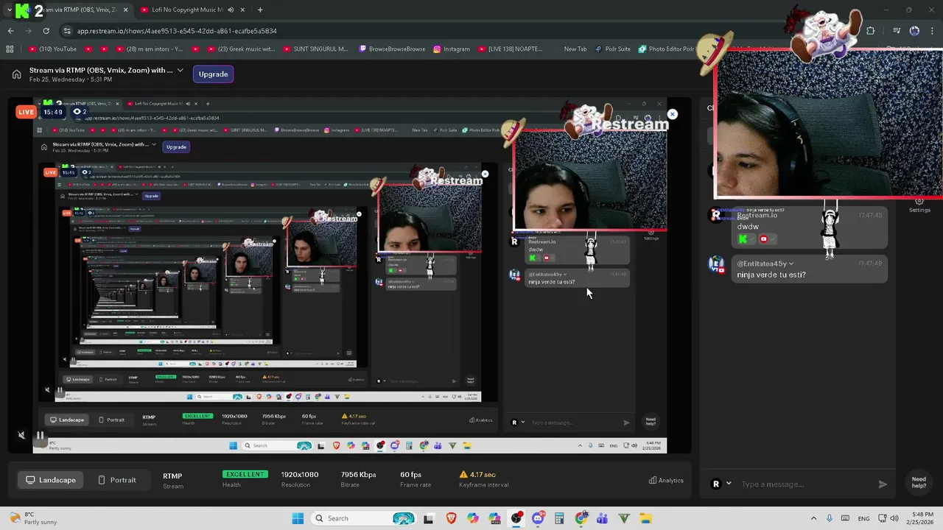The width and height of the screenshot is (943, 530).
Task: Open Copilot from taskbar
Action: point(472,518)
